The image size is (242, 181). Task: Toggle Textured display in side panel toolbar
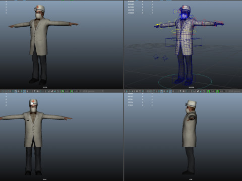(x=170, y=91)
